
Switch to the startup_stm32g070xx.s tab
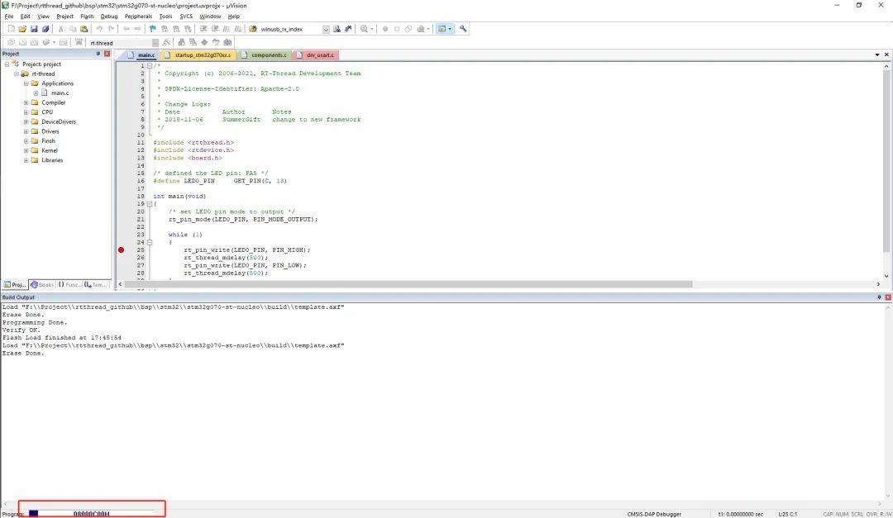tap(198, 55)
